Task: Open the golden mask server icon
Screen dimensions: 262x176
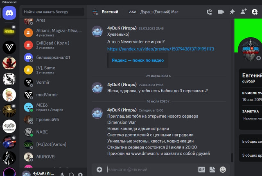Action: click(x=9, y=110)
